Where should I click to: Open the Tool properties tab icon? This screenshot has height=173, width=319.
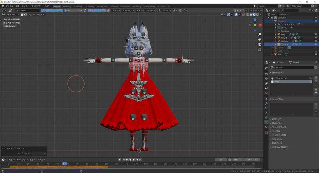tap(266, 68)
